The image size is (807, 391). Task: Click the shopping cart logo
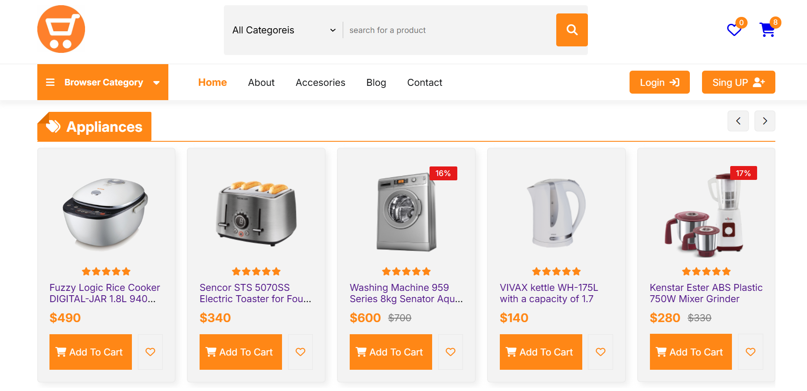click(x=61, y=29)
